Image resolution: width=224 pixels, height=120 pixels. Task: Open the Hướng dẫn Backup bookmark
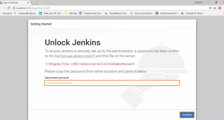[x=25, y=13]
